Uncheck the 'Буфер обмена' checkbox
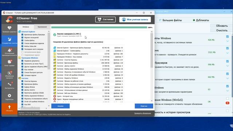233x131 pixels. point(22,87)
